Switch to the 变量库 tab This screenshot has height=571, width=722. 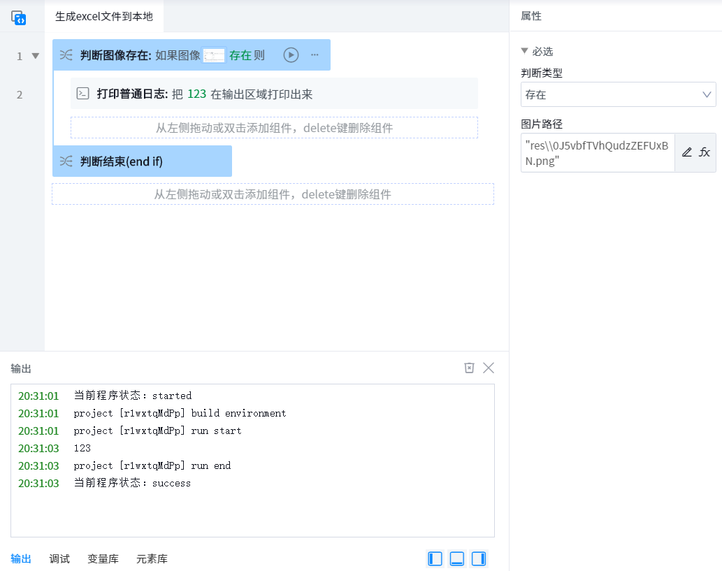point(103,559)
